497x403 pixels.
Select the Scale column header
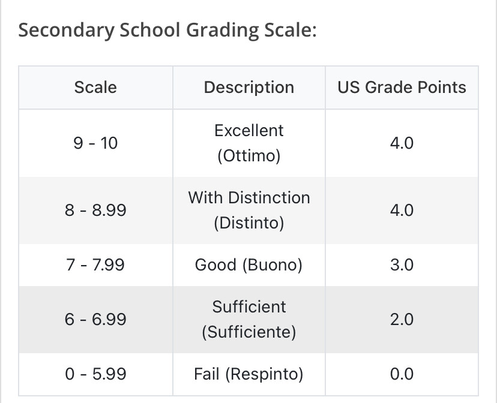pyautogui.click(x=95, y=88)
